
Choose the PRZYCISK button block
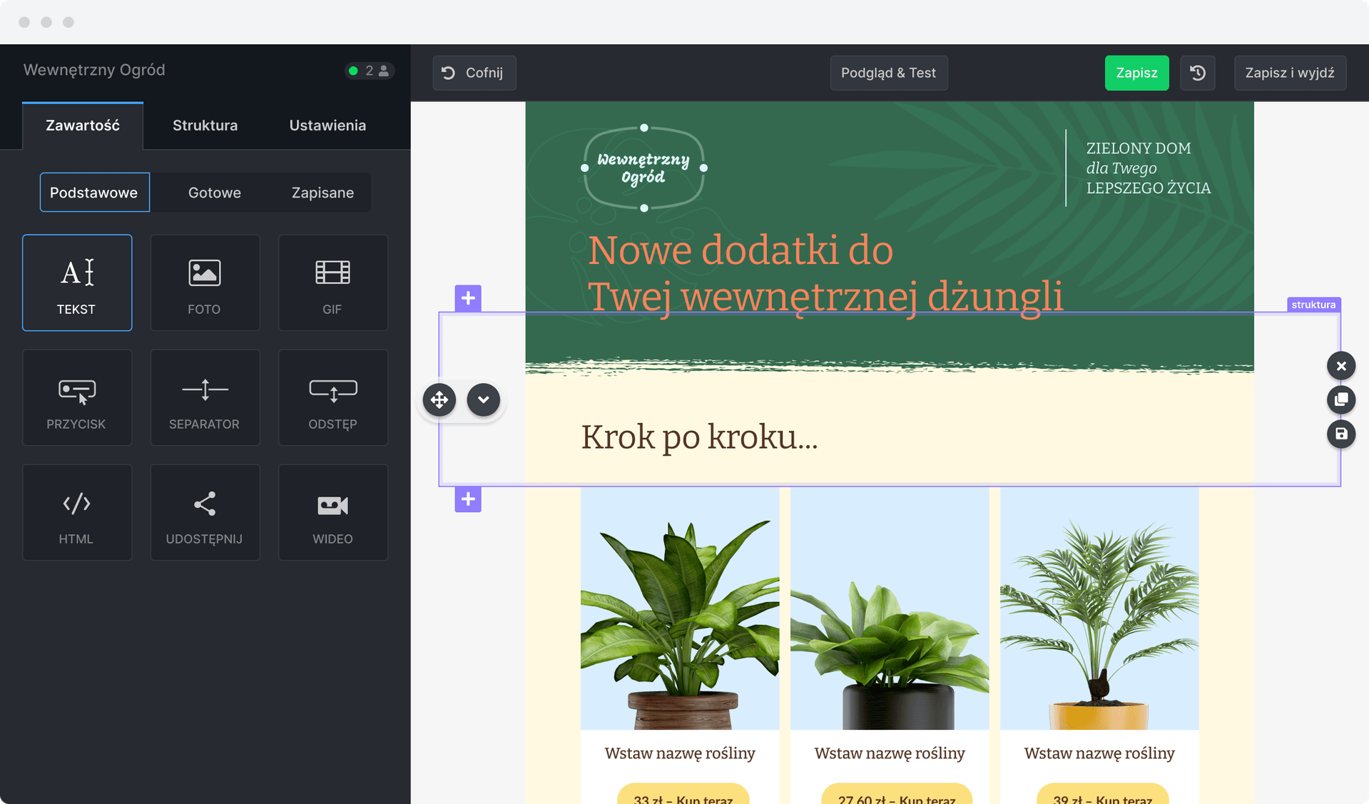tap(77, 397)
